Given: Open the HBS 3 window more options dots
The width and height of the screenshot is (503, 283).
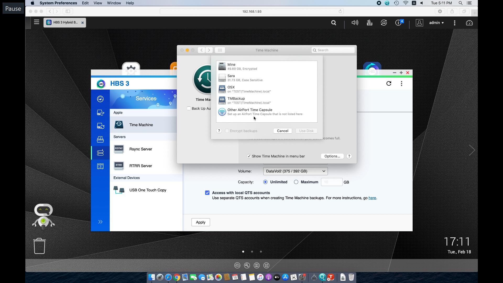Looking at the screenshot, I should (x=402, y=83).
